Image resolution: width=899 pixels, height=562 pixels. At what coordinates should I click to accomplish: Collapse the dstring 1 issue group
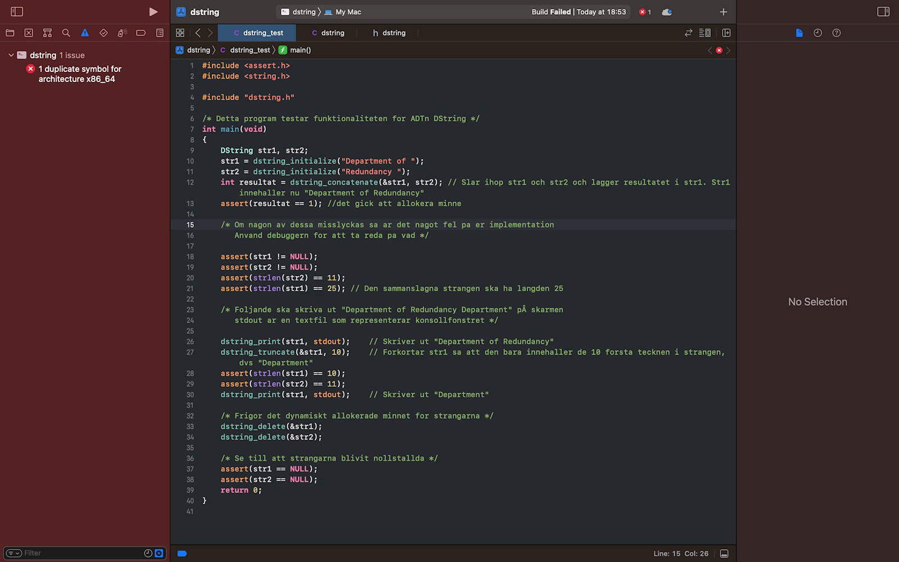tap(11, 55)
